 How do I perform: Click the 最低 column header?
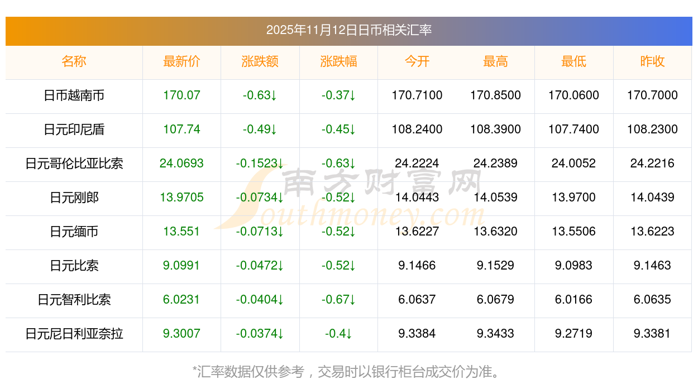tap(573, 61)
